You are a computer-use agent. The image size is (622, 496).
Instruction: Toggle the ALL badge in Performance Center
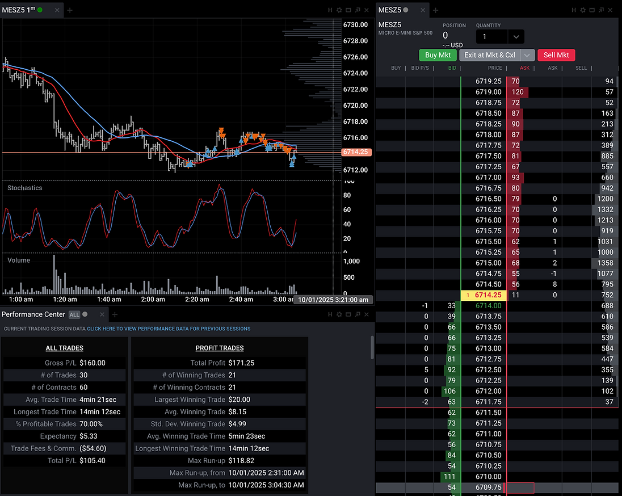click(x=74, y=314)
